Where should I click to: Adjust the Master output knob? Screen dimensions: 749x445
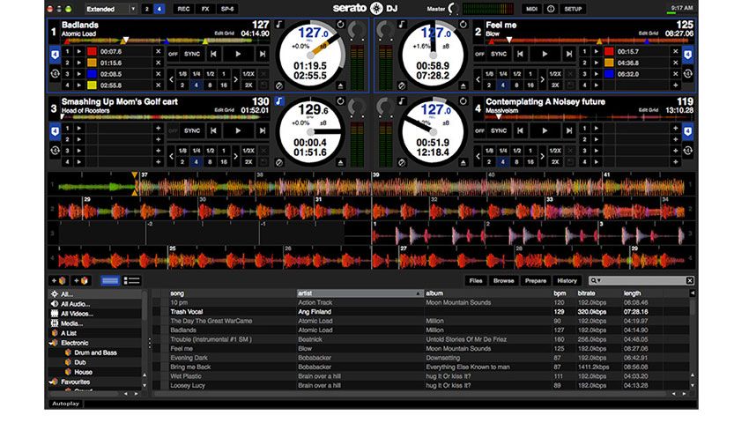[454, 9]
